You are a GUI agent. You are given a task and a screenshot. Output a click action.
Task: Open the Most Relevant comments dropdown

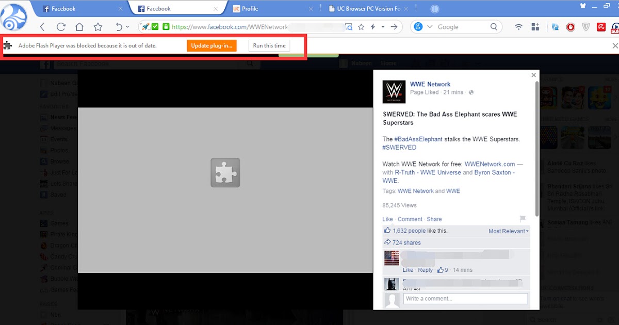[509, 231]
